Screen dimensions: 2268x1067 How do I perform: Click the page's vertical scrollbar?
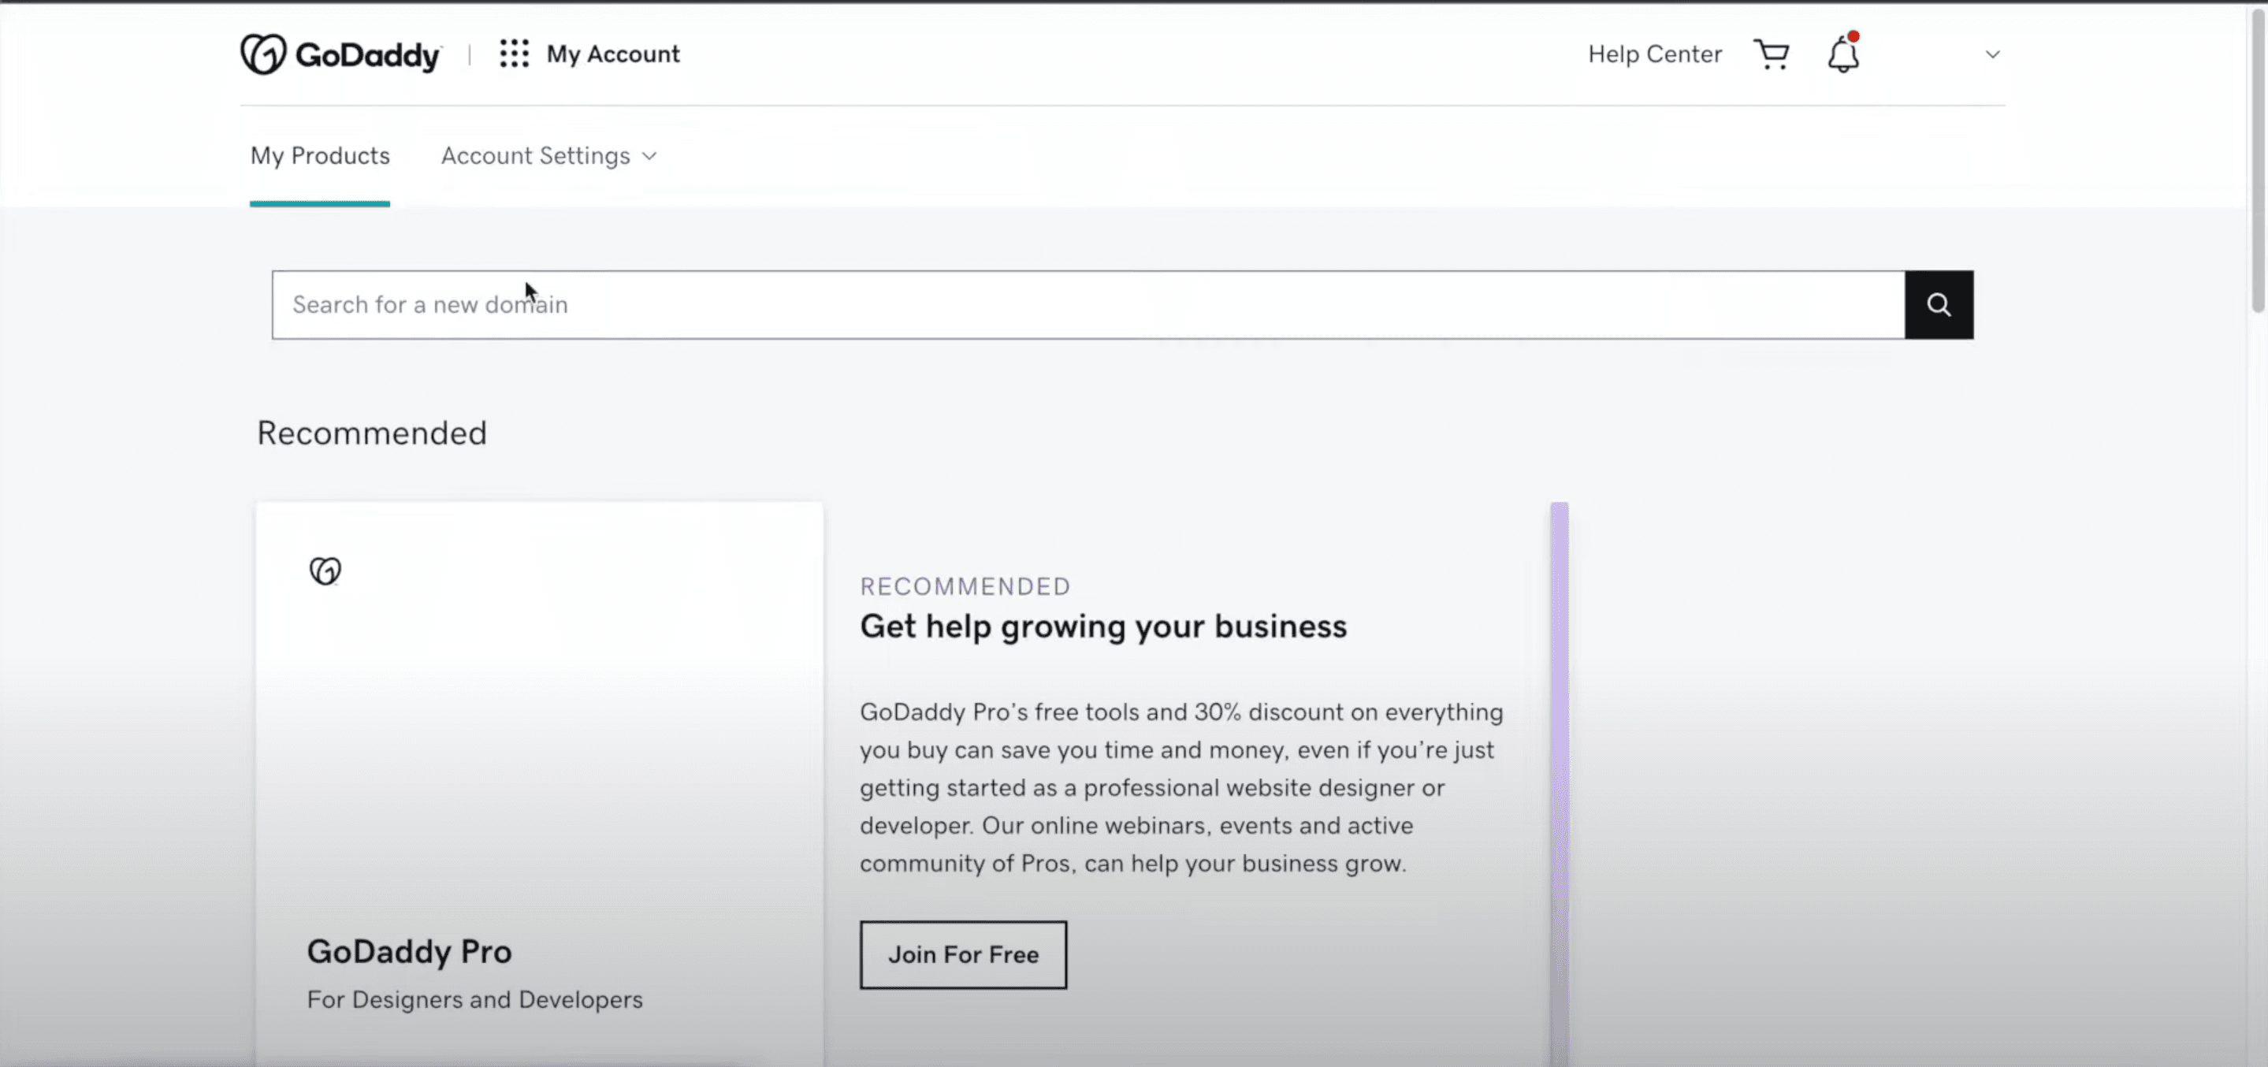pos(2258,158)
